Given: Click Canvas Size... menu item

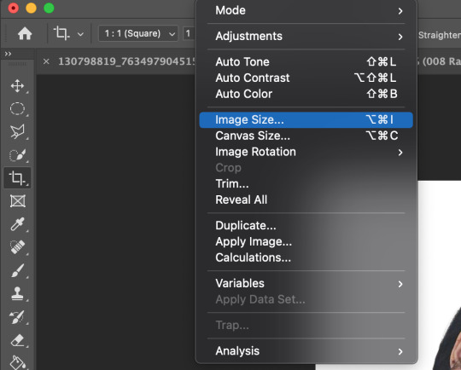Looking at the screenshot, I should point(306,136).
